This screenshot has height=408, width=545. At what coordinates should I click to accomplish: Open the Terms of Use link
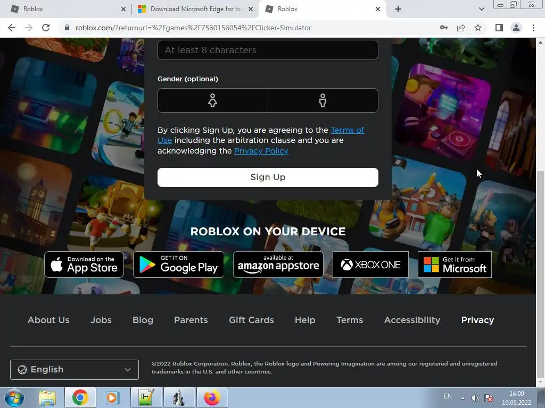tap(348, 130)
